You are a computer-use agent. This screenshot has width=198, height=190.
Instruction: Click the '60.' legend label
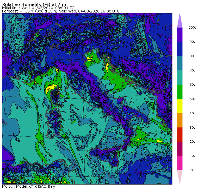(x=192, y=85)
